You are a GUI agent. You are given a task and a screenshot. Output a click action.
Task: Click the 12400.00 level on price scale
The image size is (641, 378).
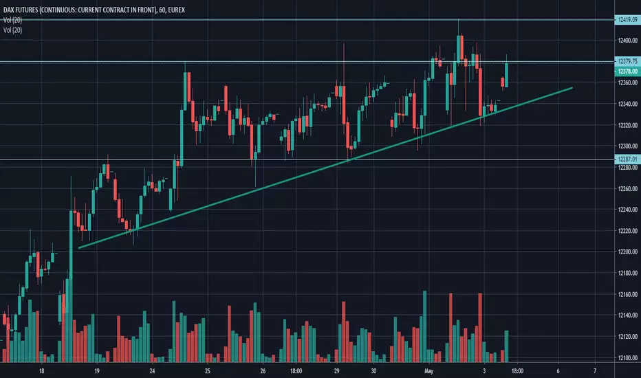coord(628,41)
